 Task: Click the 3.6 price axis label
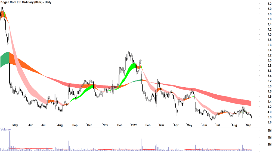(x=269, y=122)
